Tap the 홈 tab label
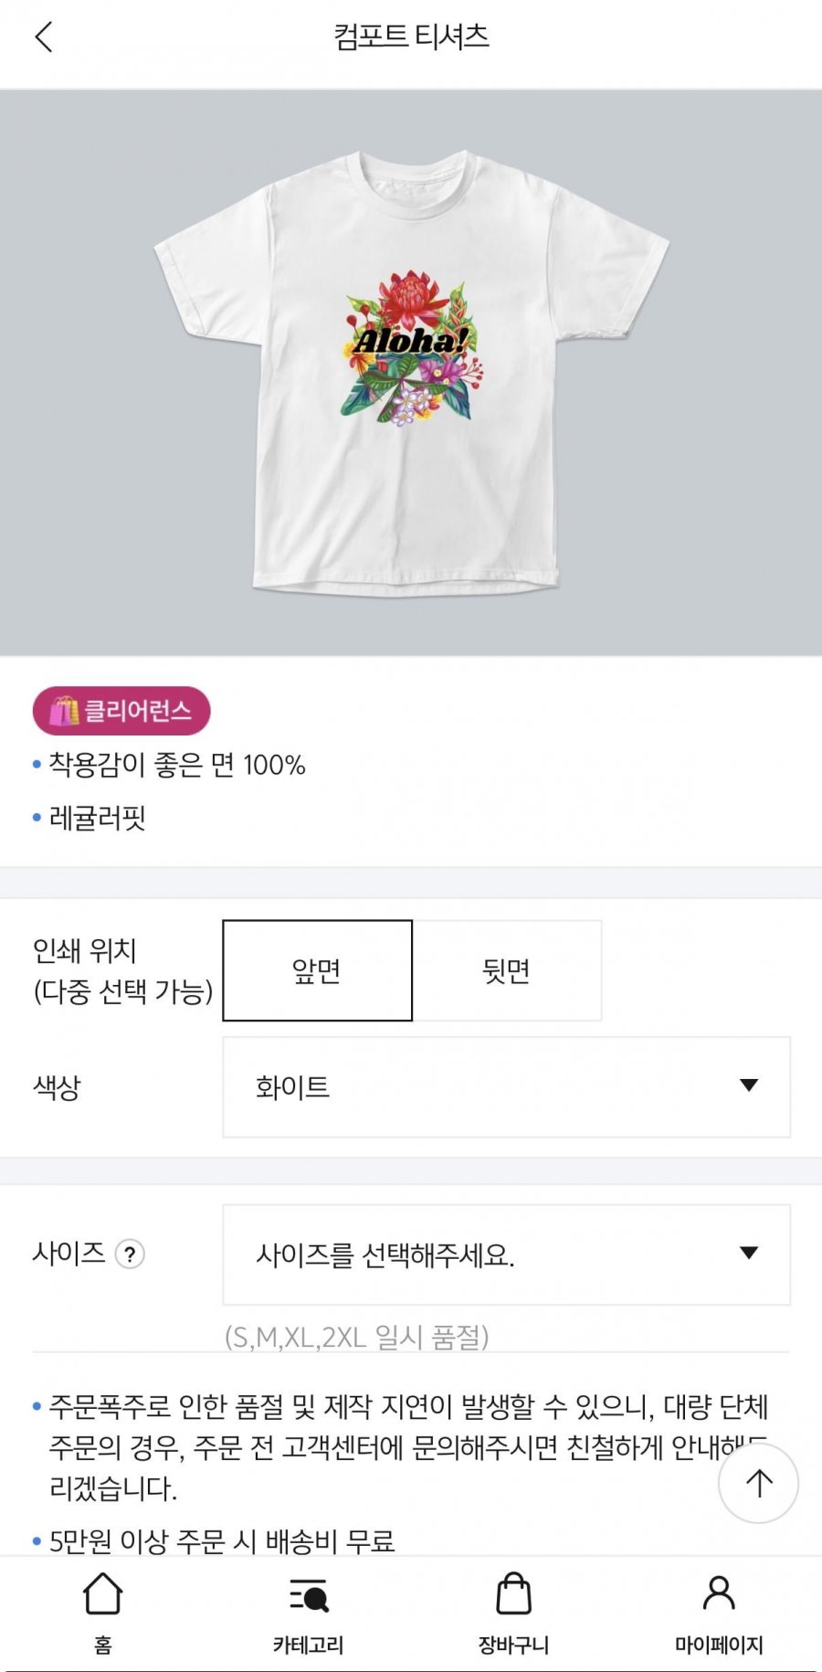Screen dimensions: 822x1672 click(x=102, y=1646)
